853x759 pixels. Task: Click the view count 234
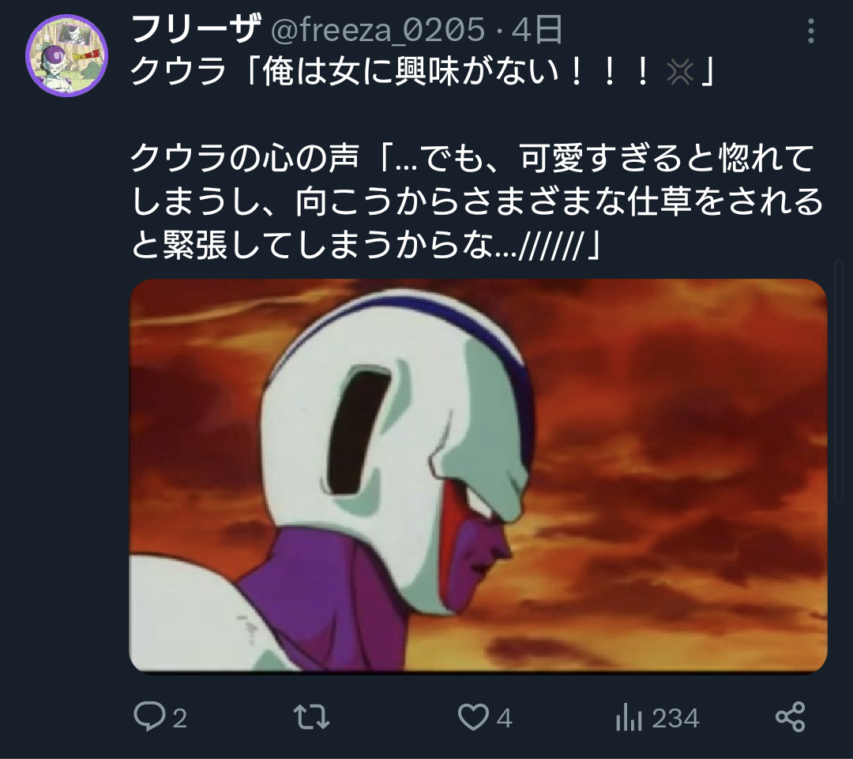675,718
